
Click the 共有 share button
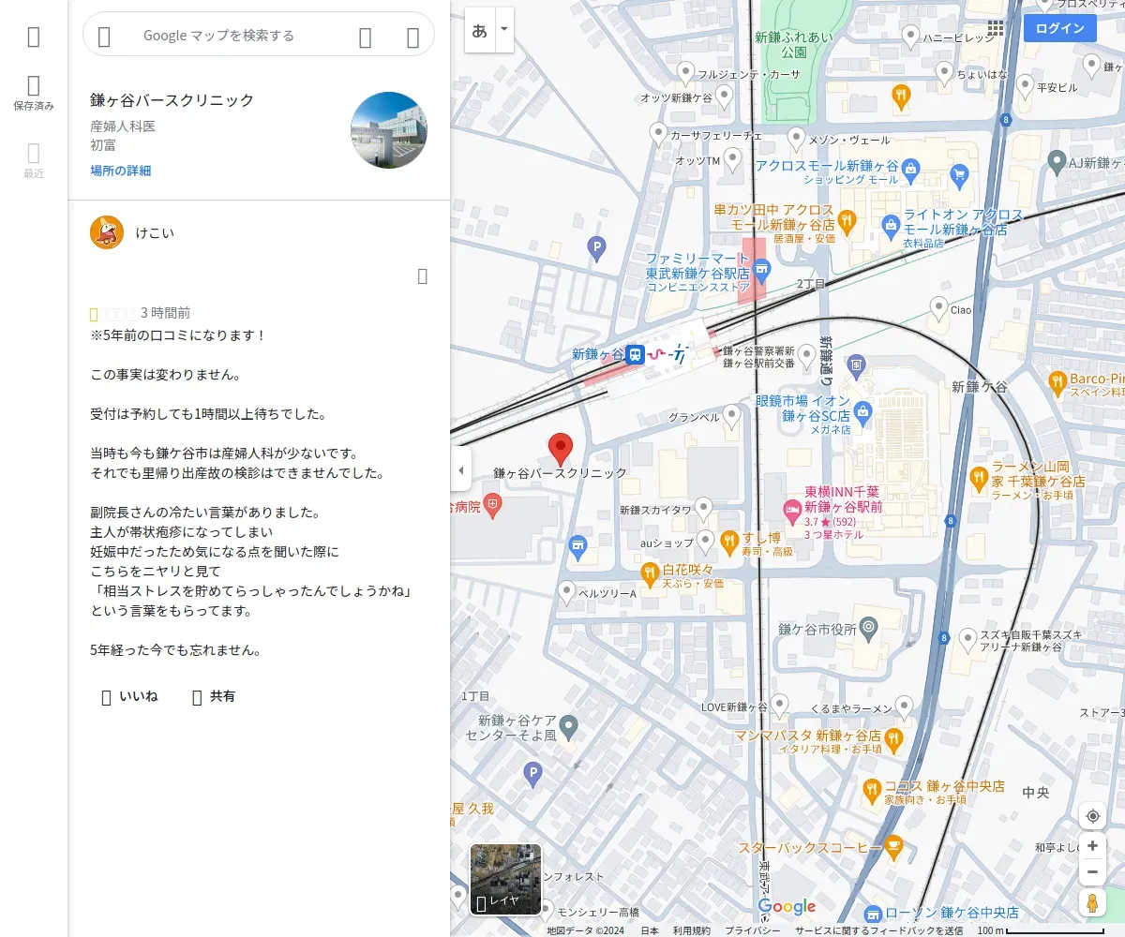coord(214,696)
